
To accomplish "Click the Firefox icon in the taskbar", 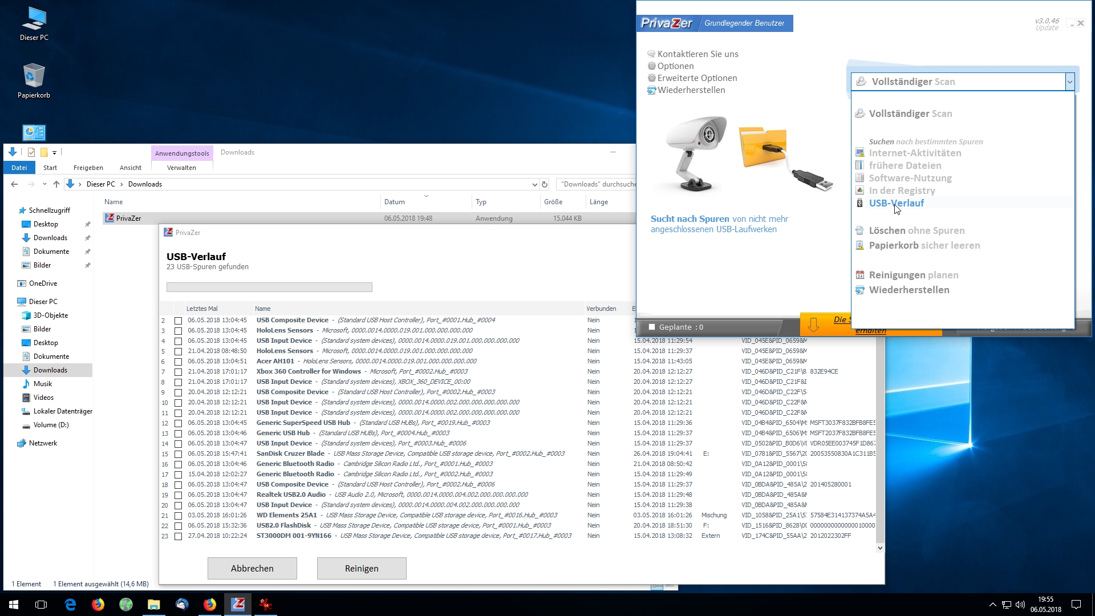I will tap(98, 604).
